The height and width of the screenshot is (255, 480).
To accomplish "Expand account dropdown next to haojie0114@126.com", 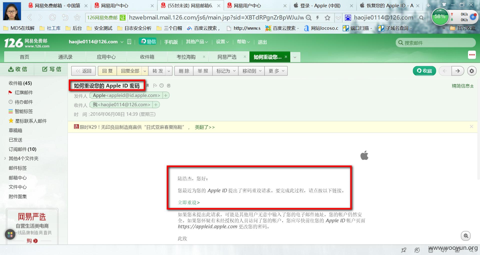I will coord(122,42).
